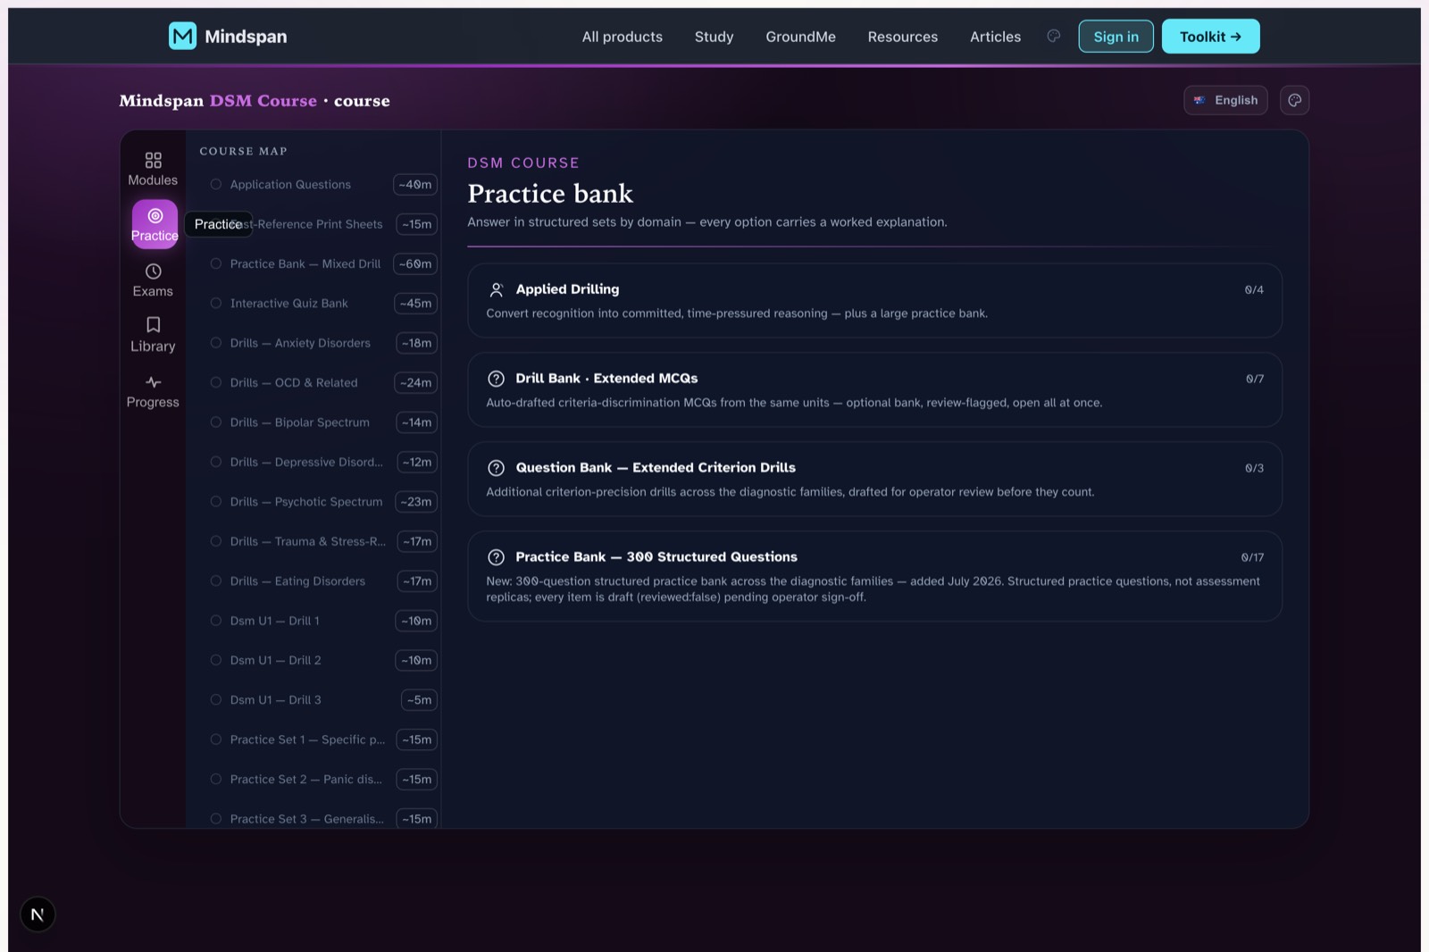Click the ~60m duration badge
1429x952 pixels.
click(415, 263)
